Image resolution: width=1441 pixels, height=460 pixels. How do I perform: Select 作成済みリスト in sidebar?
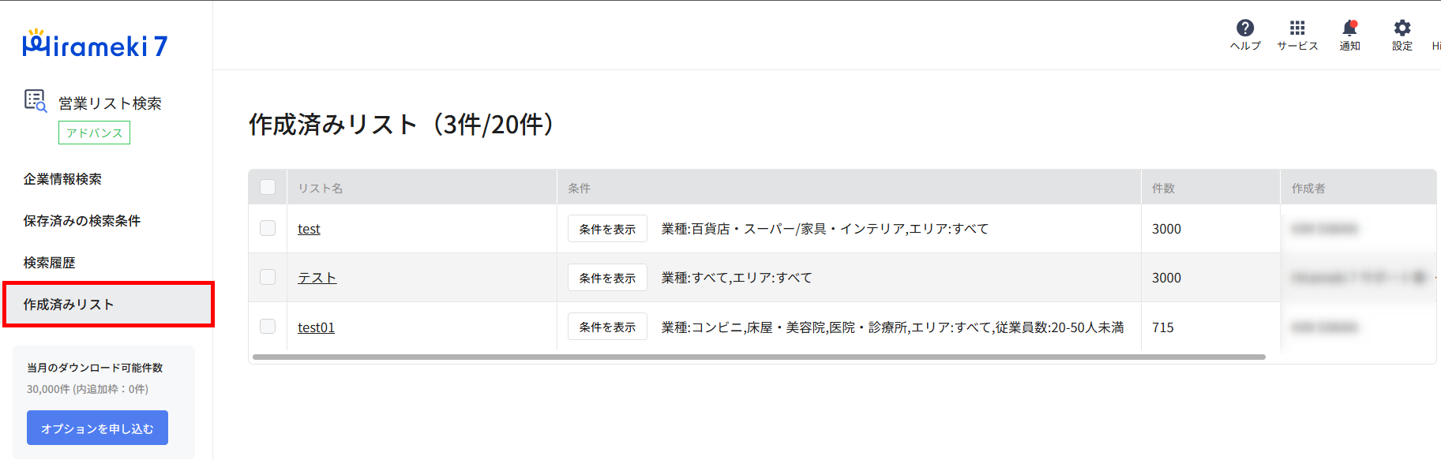click(x=108, y=305)
